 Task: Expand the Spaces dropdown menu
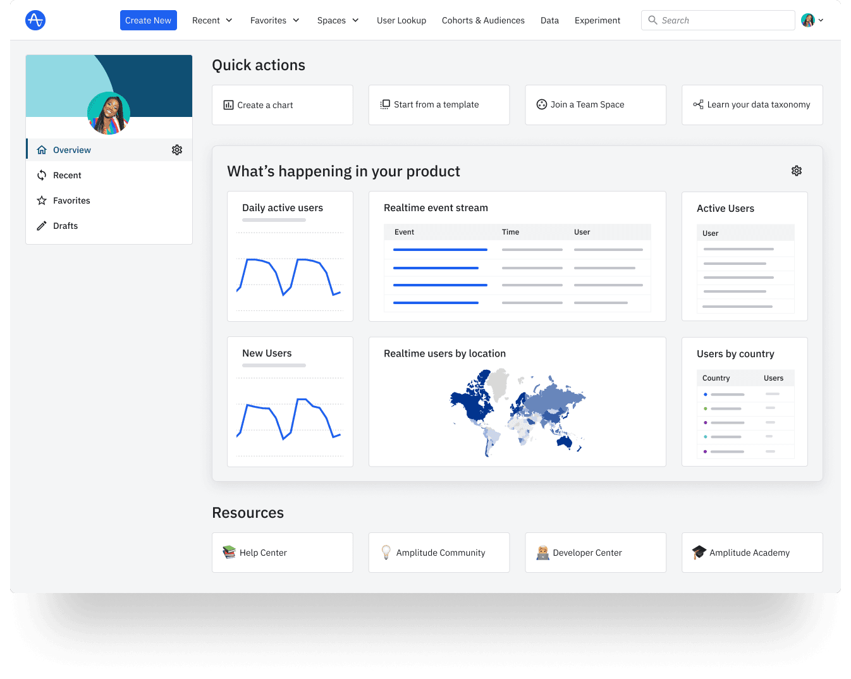point(338,20)
